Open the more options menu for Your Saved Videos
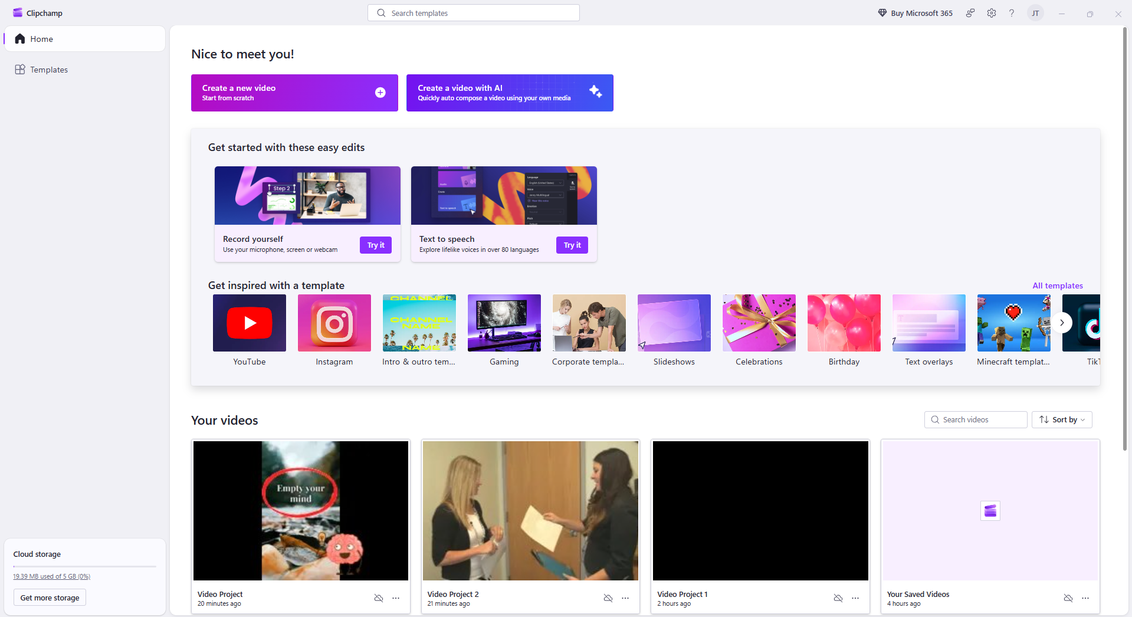The height and width of the screenshot is (617, 1132). 1085,598
